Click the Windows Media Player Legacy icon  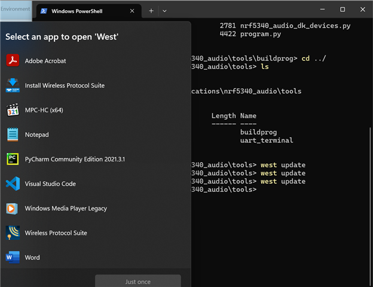tap(12, 209)
